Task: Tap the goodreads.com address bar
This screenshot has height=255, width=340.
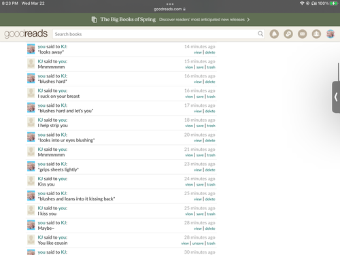Action: [x=169, y=9]
